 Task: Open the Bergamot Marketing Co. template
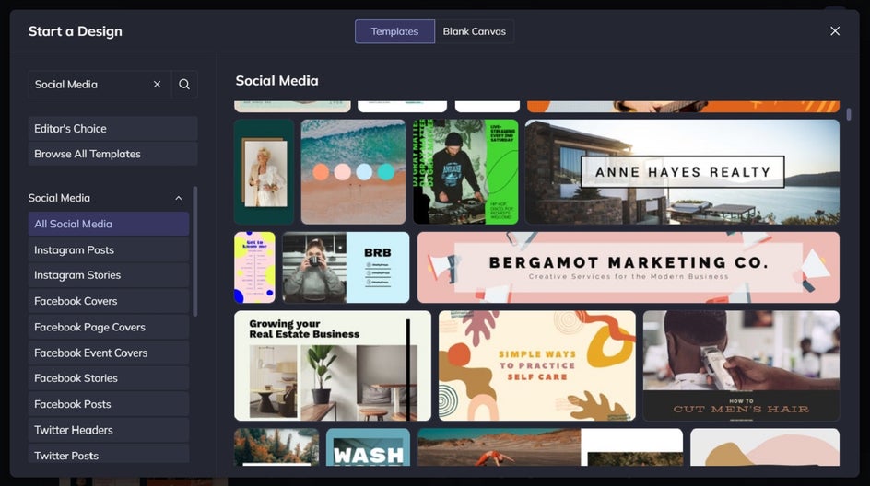coord(629,267)
